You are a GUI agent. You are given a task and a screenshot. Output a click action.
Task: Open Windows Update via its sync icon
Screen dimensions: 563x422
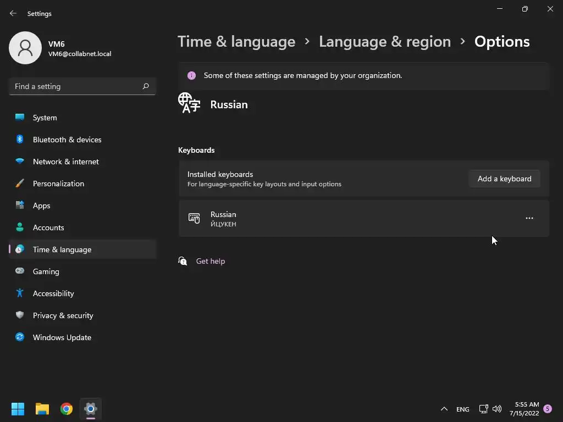(x=20, y=337)
